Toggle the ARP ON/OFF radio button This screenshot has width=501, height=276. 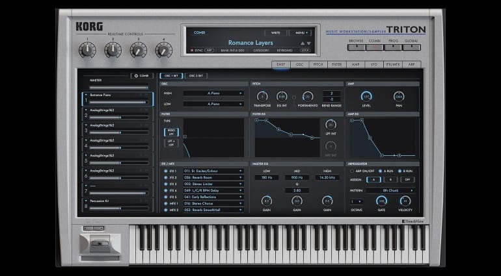[352, 170]
